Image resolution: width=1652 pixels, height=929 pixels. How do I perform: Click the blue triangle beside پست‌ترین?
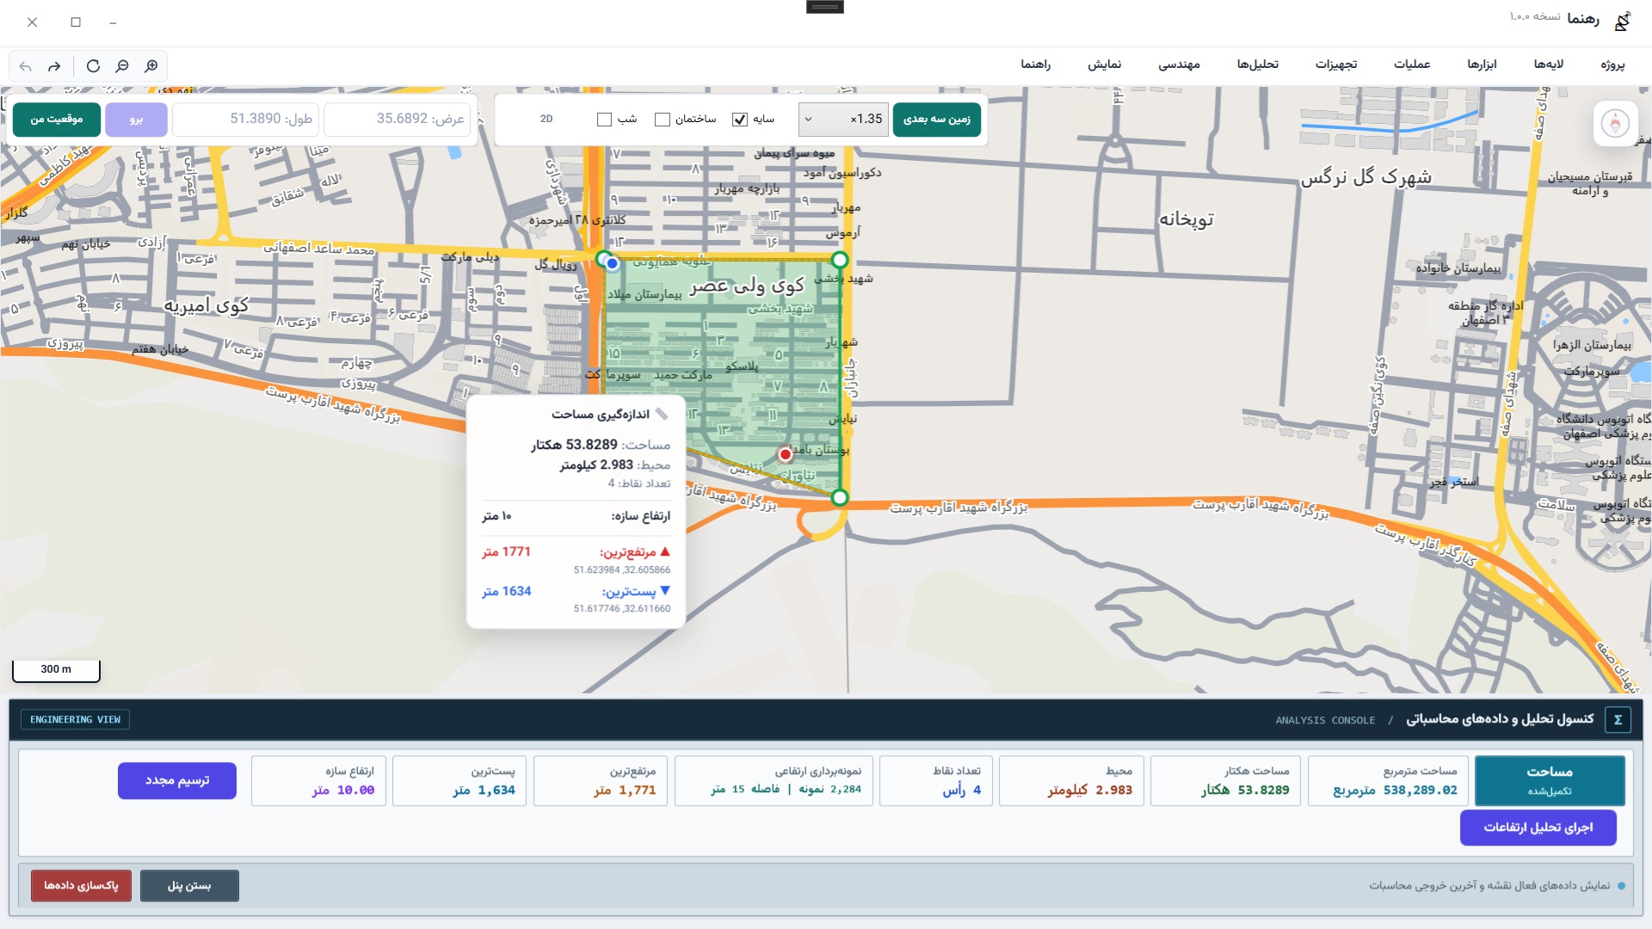click(664, 591)
